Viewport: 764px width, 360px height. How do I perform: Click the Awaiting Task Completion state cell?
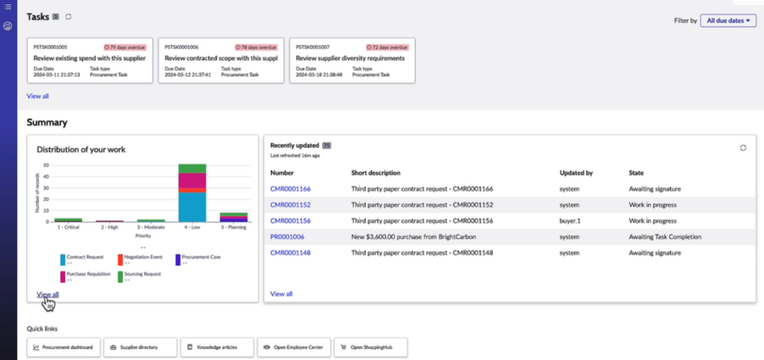click(665, 237)
